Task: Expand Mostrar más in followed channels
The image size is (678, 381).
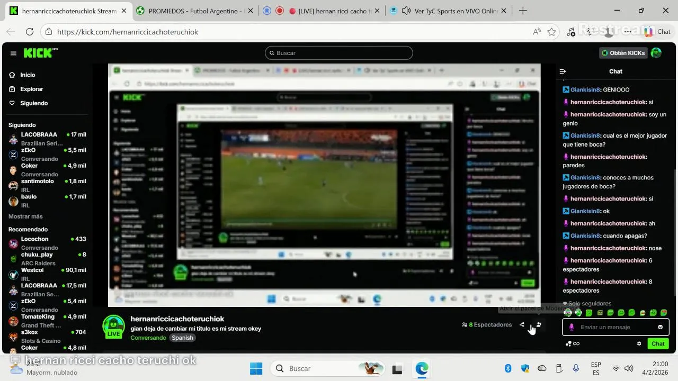Action: pyautogui.click(x=25, y=216)
